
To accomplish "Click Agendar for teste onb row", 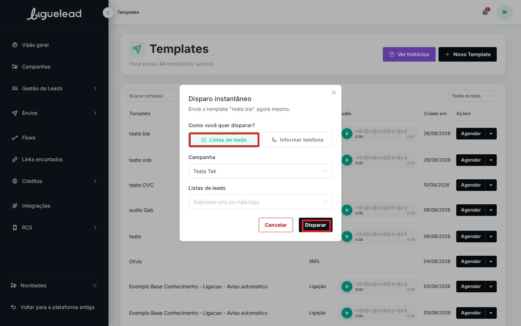I will 471,160.
